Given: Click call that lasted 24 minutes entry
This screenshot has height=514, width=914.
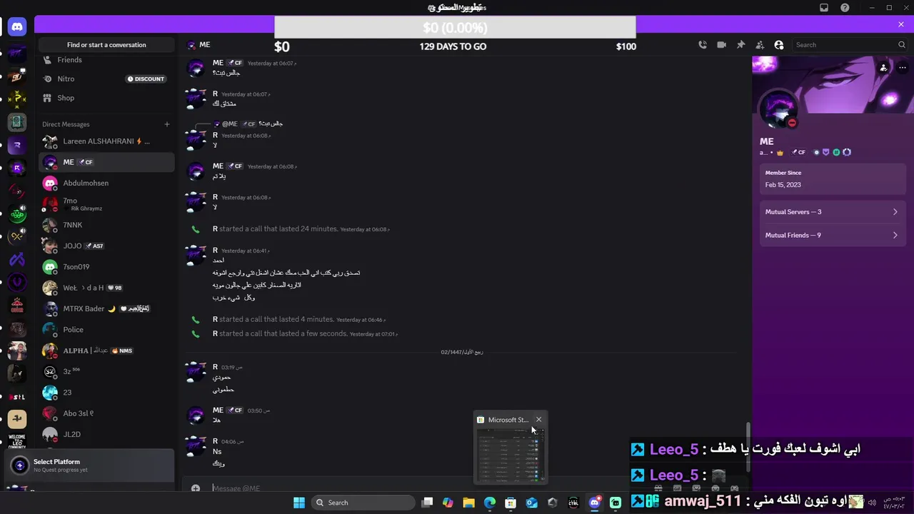Looking at the screenshot, I should click(x=301, y=229).
